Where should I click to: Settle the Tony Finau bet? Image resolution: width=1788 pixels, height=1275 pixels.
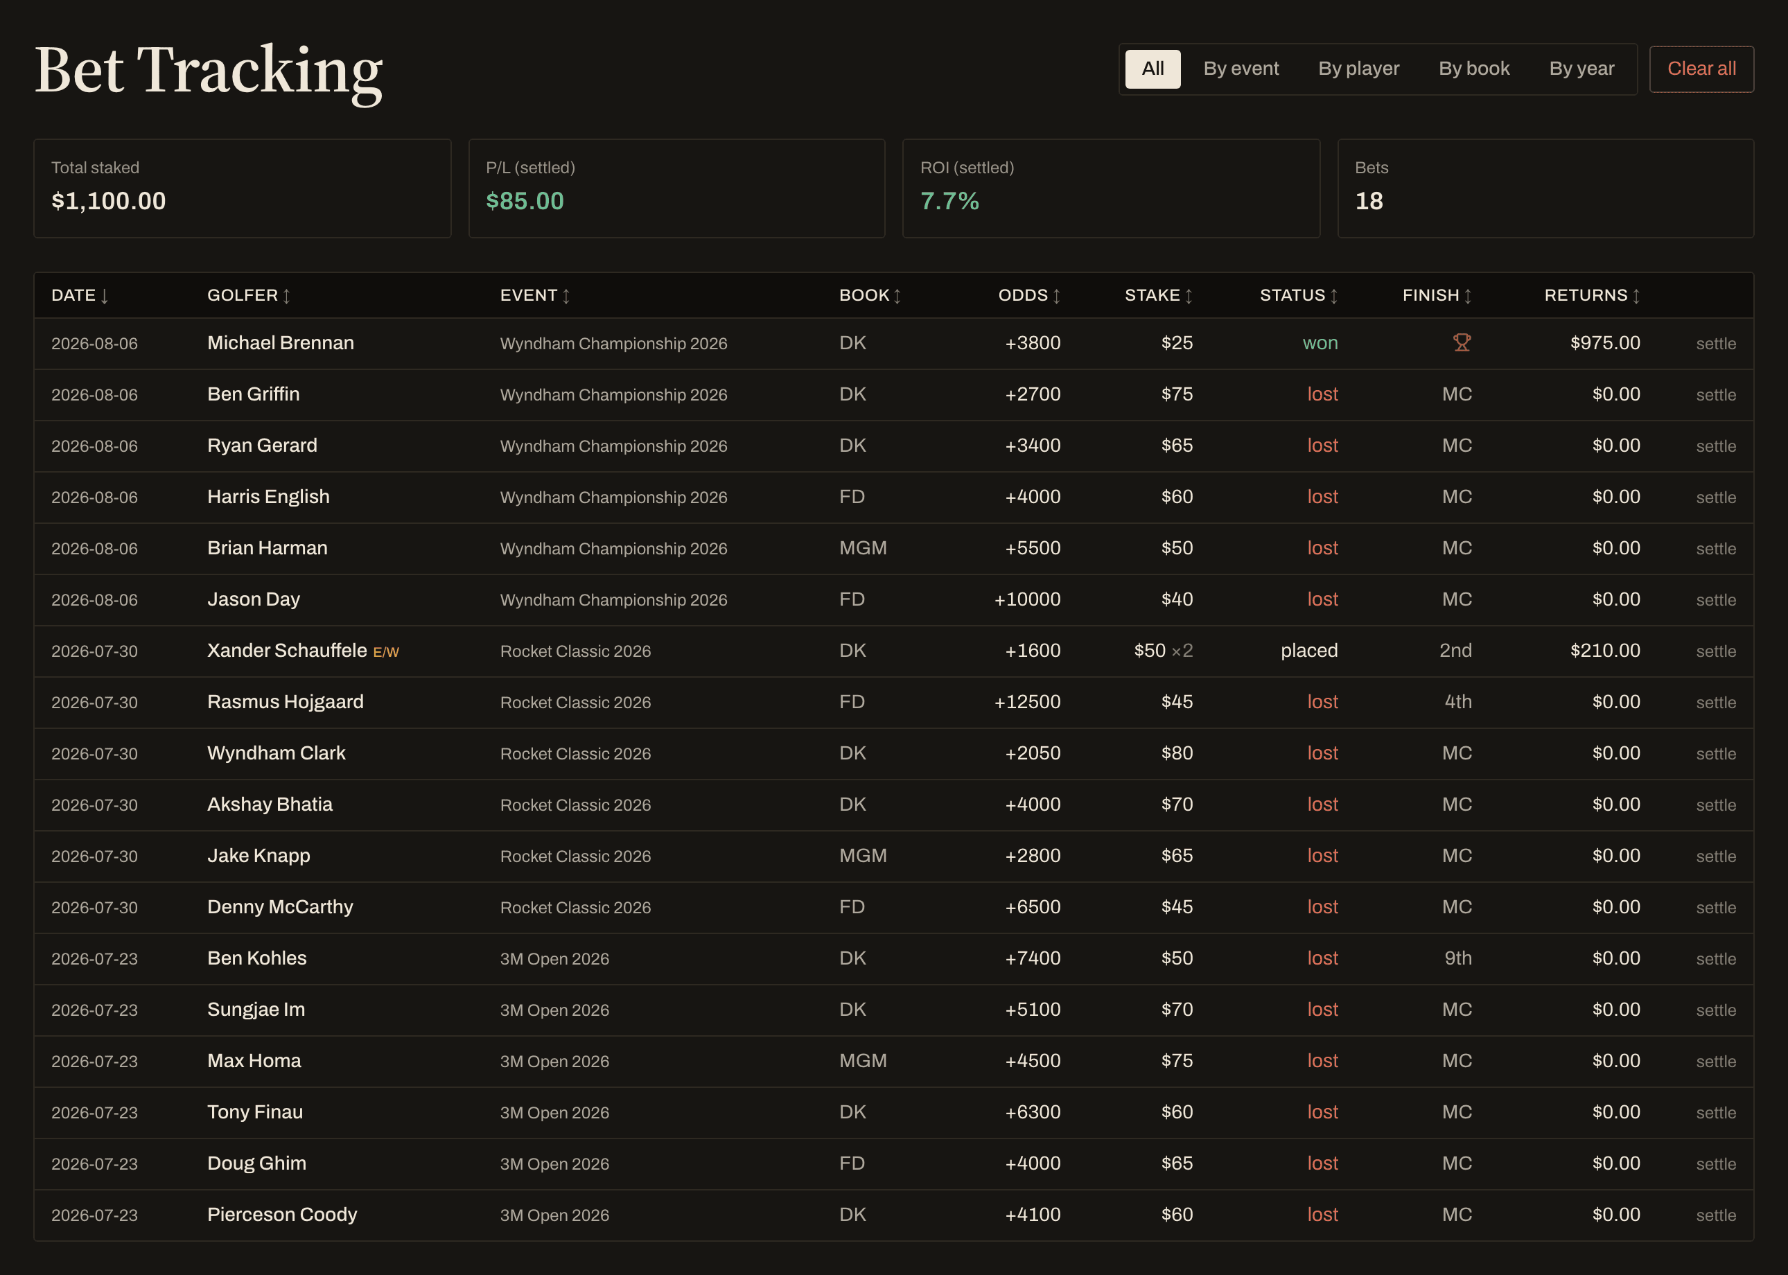coord(1716,1114)
